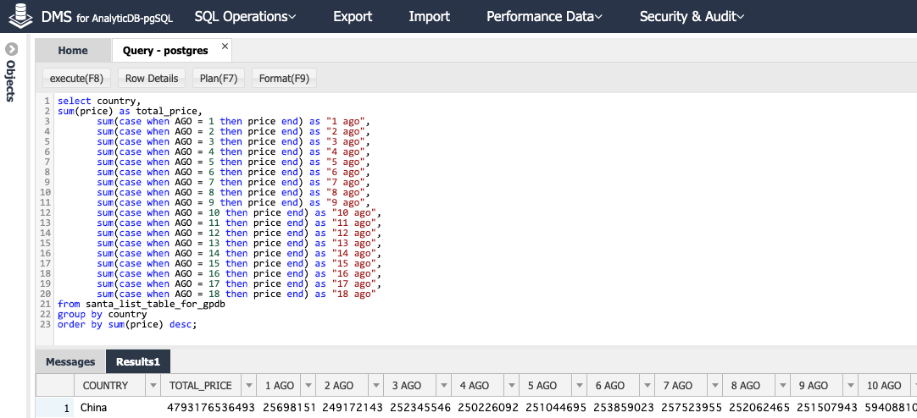Screen dimensions: 917x418
Task: Expand the Objects sidebar arrow icon
Action: (10, 49)
